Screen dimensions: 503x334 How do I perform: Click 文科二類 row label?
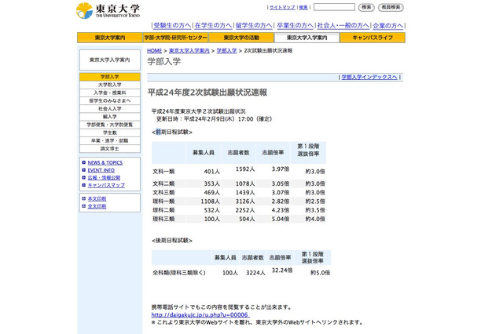[163, 183]
